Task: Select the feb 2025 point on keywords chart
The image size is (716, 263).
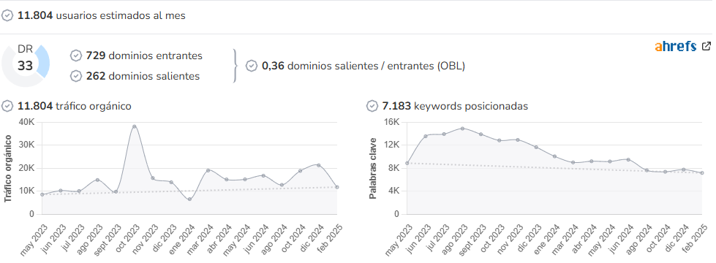Action: tap(702, 172)
